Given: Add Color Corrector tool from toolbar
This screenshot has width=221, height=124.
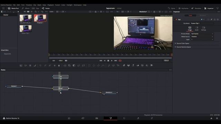Looking at the screenshot, I should tap(40, 65).
